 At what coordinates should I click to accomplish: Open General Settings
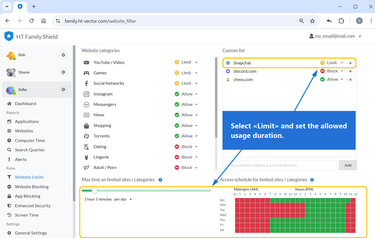31,233
